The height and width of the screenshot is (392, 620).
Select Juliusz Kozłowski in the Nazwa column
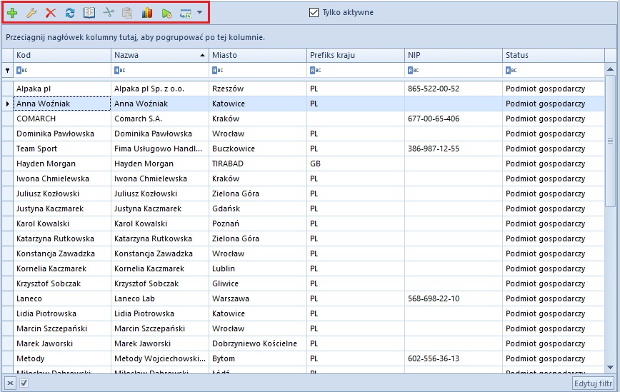click(160, 194)
